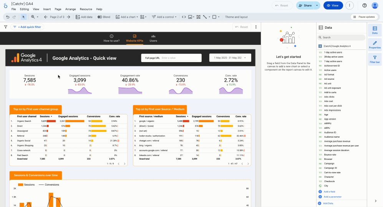Open the Help menu
Screen dimensions: 383x207
pyautogui.click(x=99, y=9)
